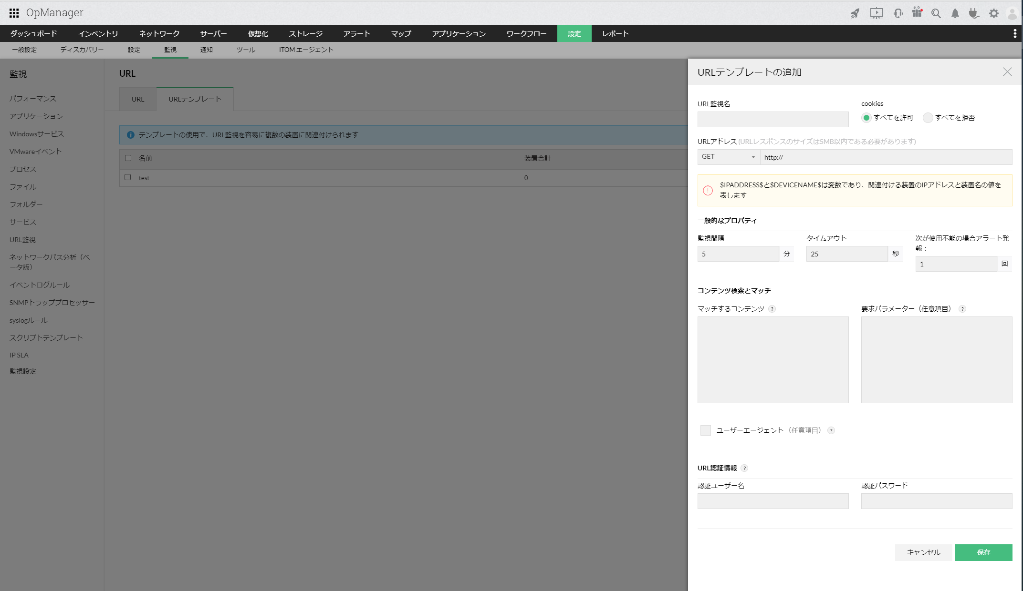This screenshot has height=591, width=1023.
Task: Click the キャンセル button
Action: click(923, 552)
